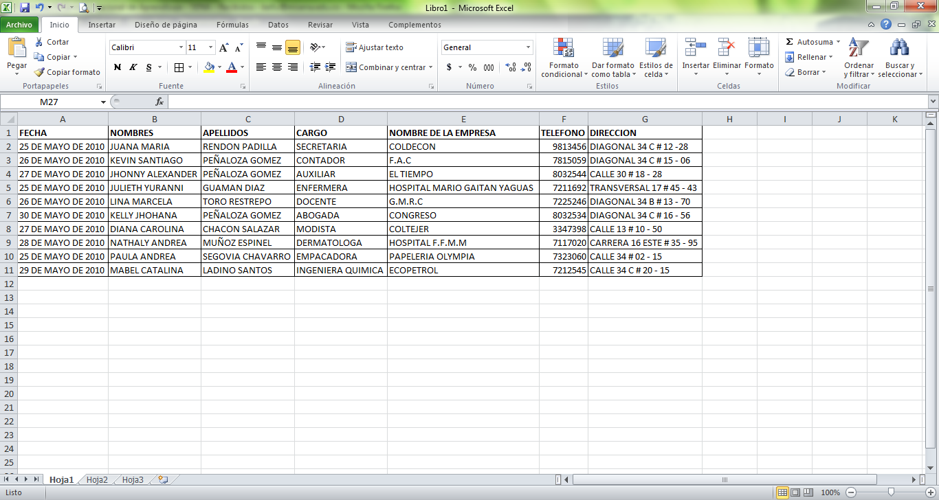Open Buscar y seleccionar binoculars
This screenshot has width=939, height=500.
(900, 58)
